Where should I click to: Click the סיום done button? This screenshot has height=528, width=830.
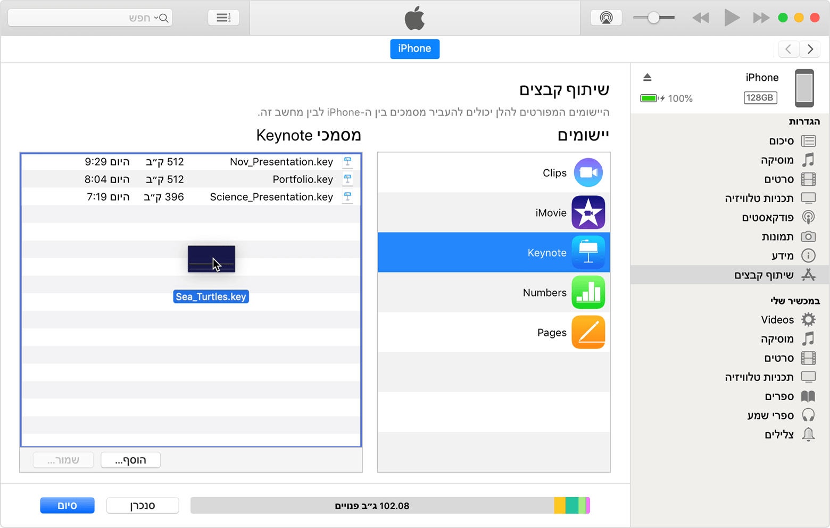pyautogui.click(x=68, y=506)
